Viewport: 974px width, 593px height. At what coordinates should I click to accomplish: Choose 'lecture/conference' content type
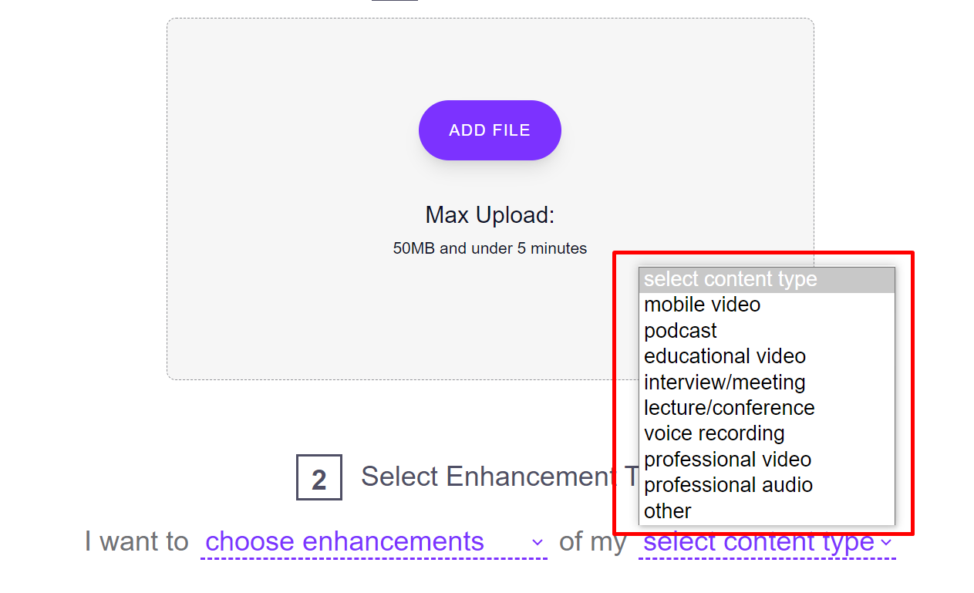click(729, 408)
